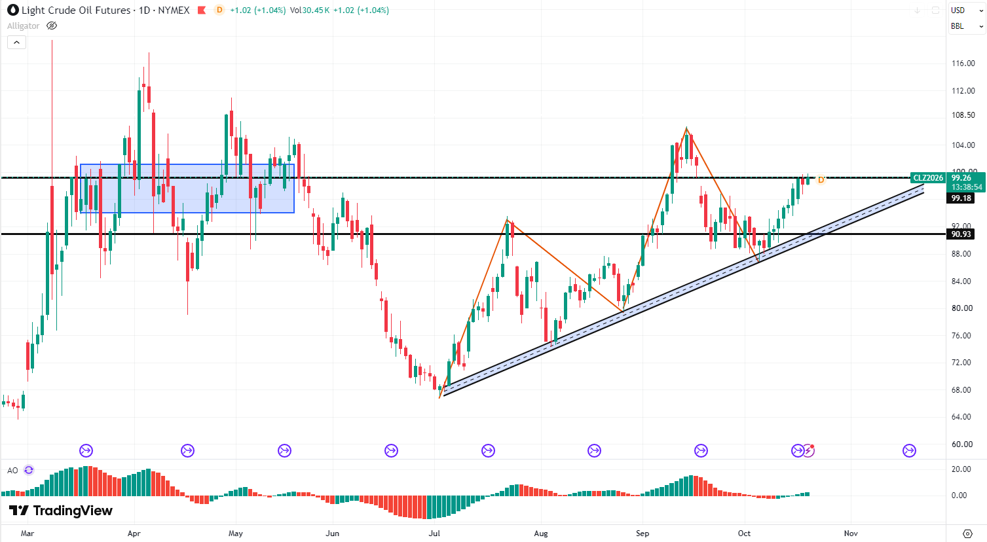Open the contract rollover marker in mid September

tap(701, 450)
